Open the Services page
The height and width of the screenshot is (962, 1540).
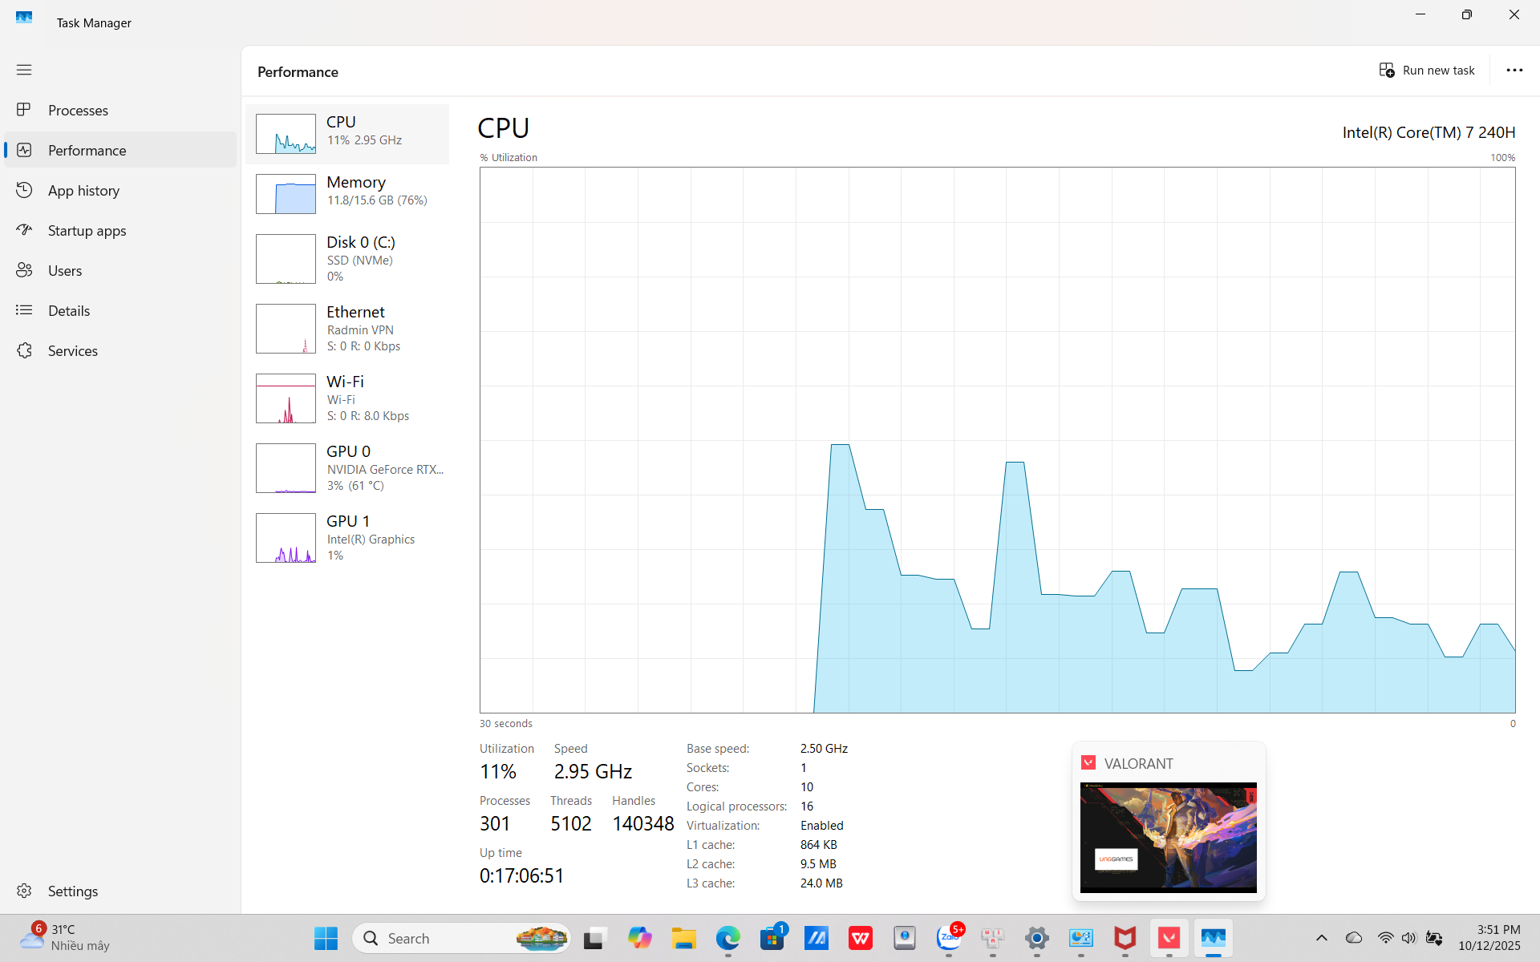pyautogui.click(x=72, y=350)
